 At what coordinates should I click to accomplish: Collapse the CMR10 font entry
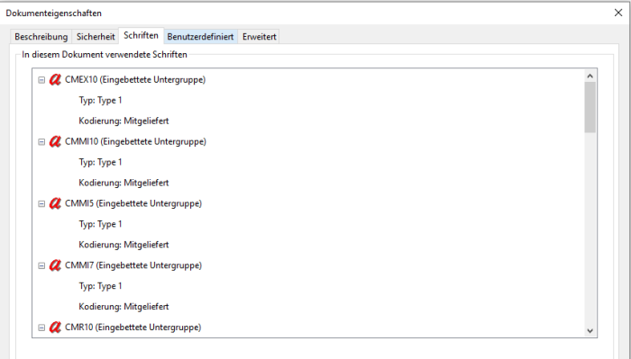(x=41, y=328)
